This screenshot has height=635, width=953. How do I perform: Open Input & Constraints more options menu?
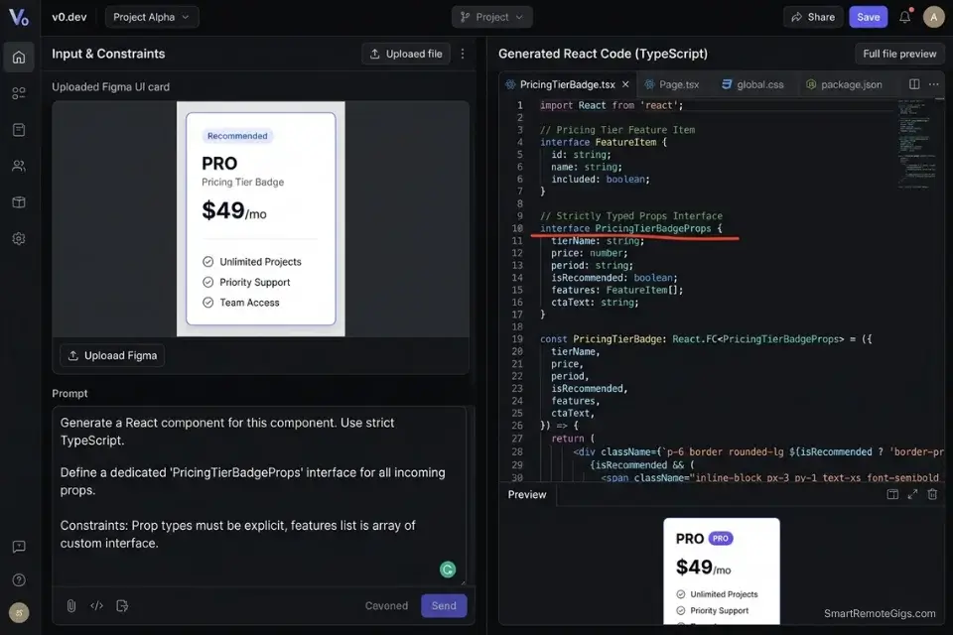tap(463, 54)
